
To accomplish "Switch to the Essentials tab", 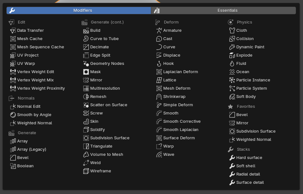I will coord(223,10).
